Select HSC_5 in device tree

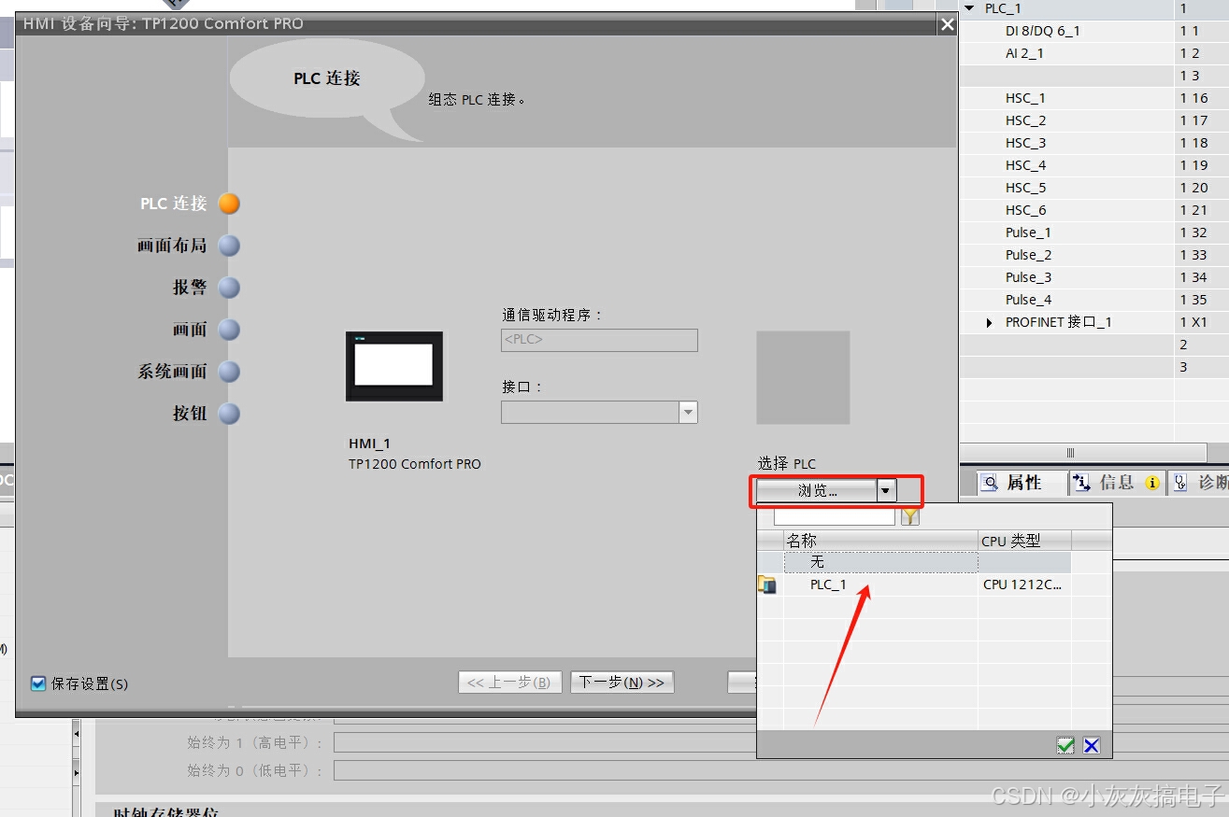(1025, 188)
